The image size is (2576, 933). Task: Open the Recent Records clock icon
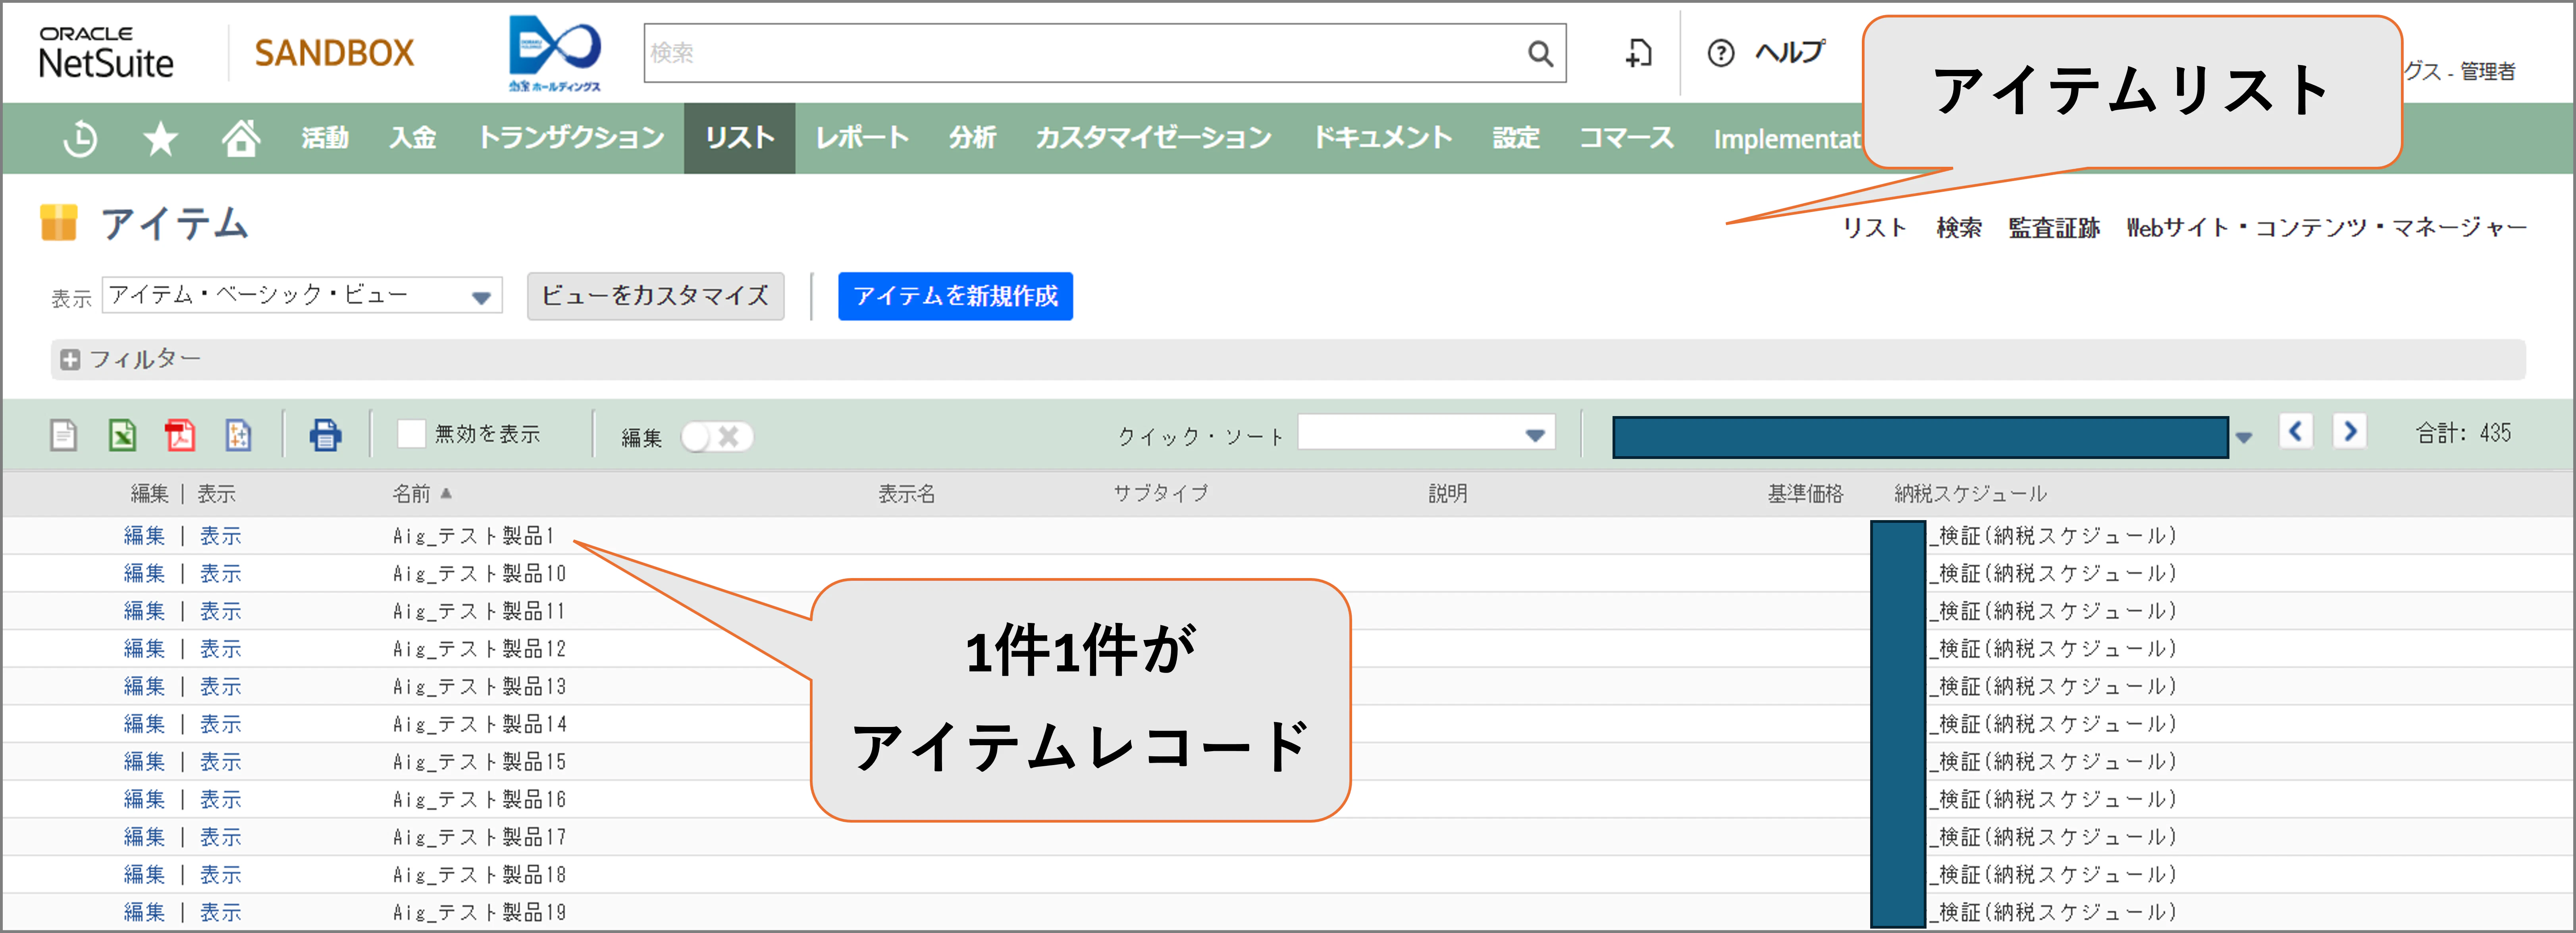coord(80,138)
